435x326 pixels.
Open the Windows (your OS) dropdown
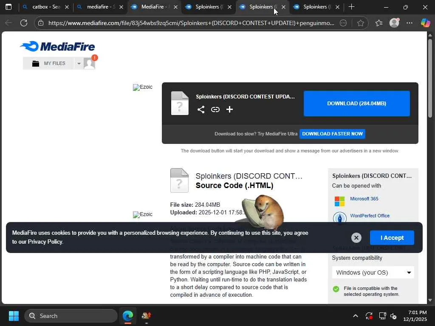coord(373,273)
